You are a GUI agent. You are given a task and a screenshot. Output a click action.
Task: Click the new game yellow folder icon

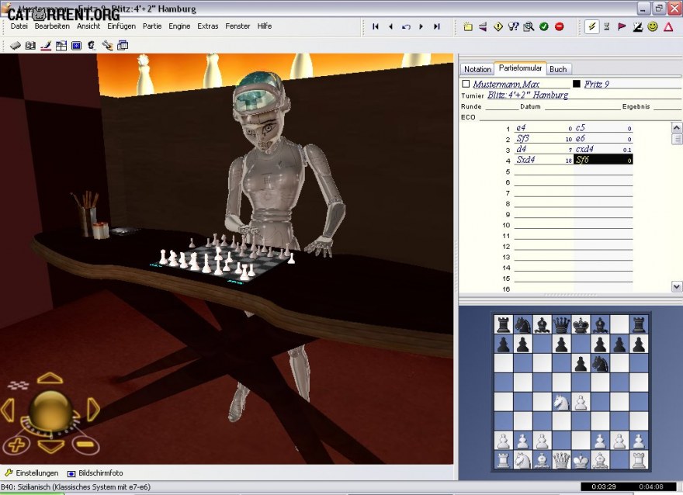[468, 26]
